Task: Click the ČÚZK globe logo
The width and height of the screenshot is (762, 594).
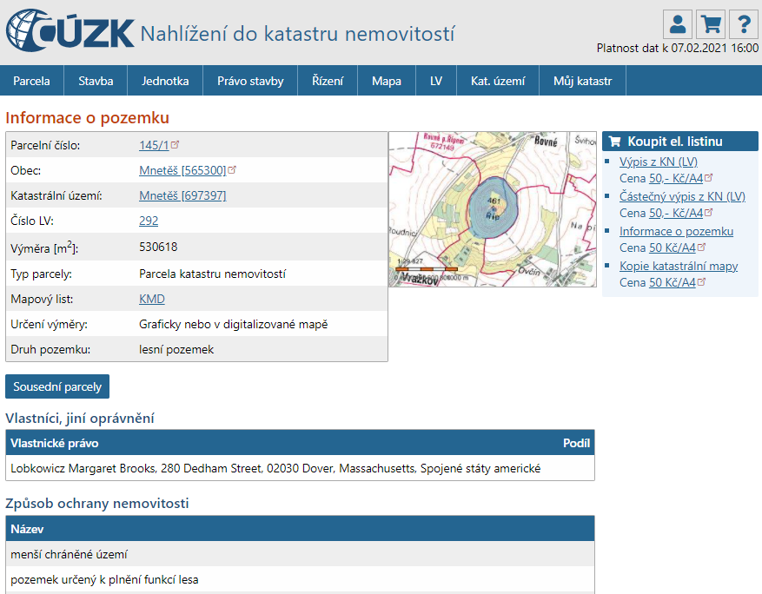Action: pyautogui.click(x=70, y=30)
